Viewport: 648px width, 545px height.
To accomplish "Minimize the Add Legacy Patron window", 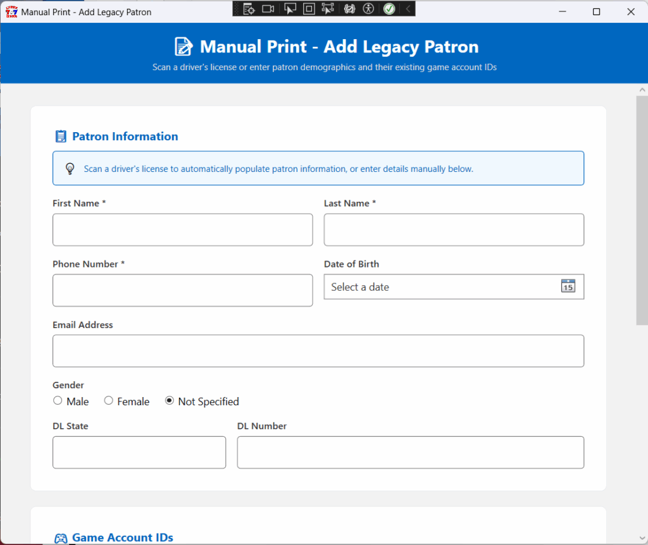I will click(563, 11).
